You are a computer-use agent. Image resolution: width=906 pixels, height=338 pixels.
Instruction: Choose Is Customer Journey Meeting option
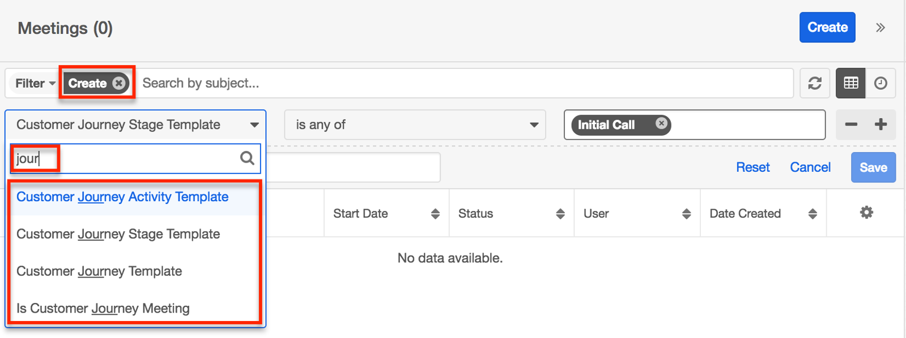pyautogui.click(x=103, y=309)
